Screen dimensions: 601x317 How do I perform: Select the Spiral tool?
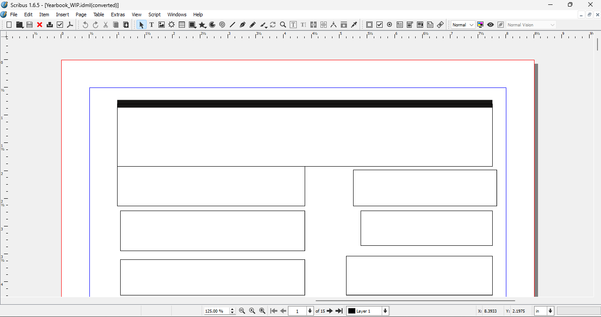click(222, 25)
